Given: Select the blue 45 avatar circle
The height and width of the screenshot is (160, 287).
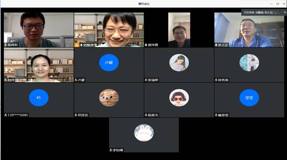Looking at the screenshot, I should [x=39, y=98].
